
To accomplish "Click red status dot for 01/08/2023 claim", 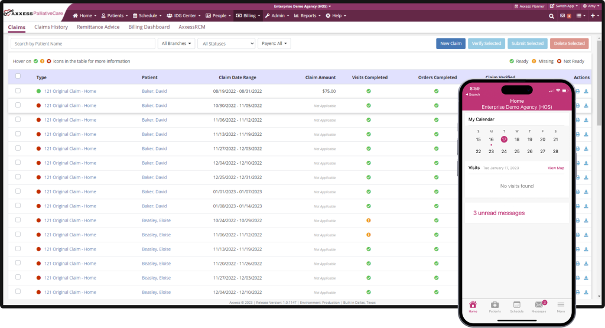I will pyautogui.click(x=38, y=206).
